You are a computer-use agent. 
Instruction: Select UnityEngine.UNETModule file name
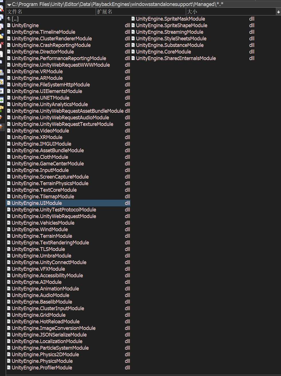(x=41, y=98)
